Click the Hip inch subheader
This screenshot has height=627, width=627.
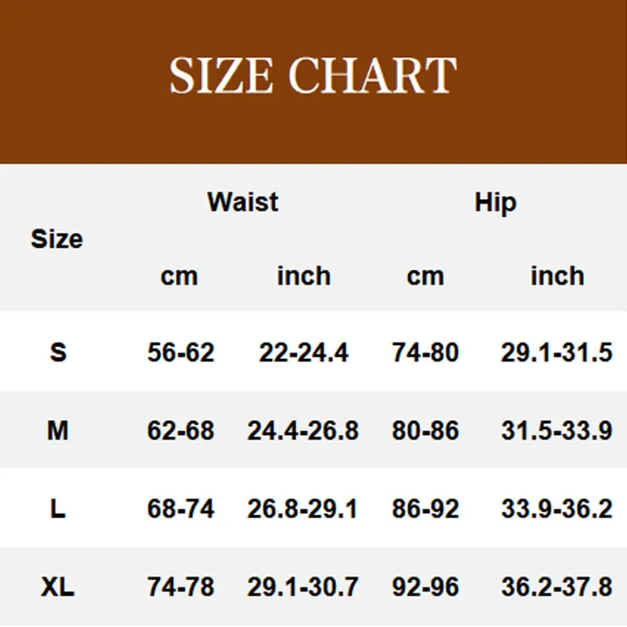pos(557,276)
